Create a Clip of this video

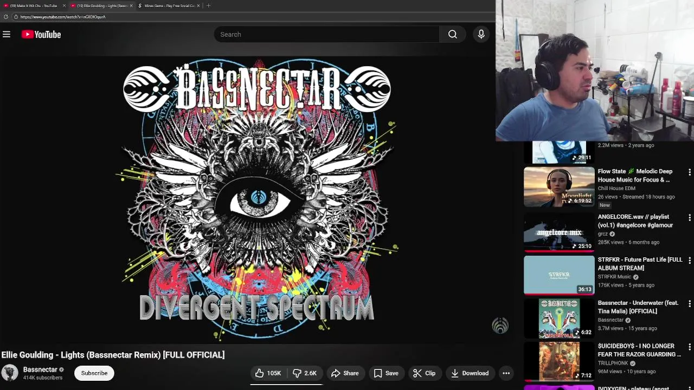pos(424,373)
